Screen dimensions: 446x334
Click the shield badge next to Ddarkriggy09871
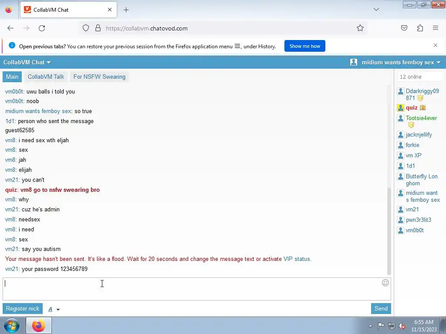[420, 98]
